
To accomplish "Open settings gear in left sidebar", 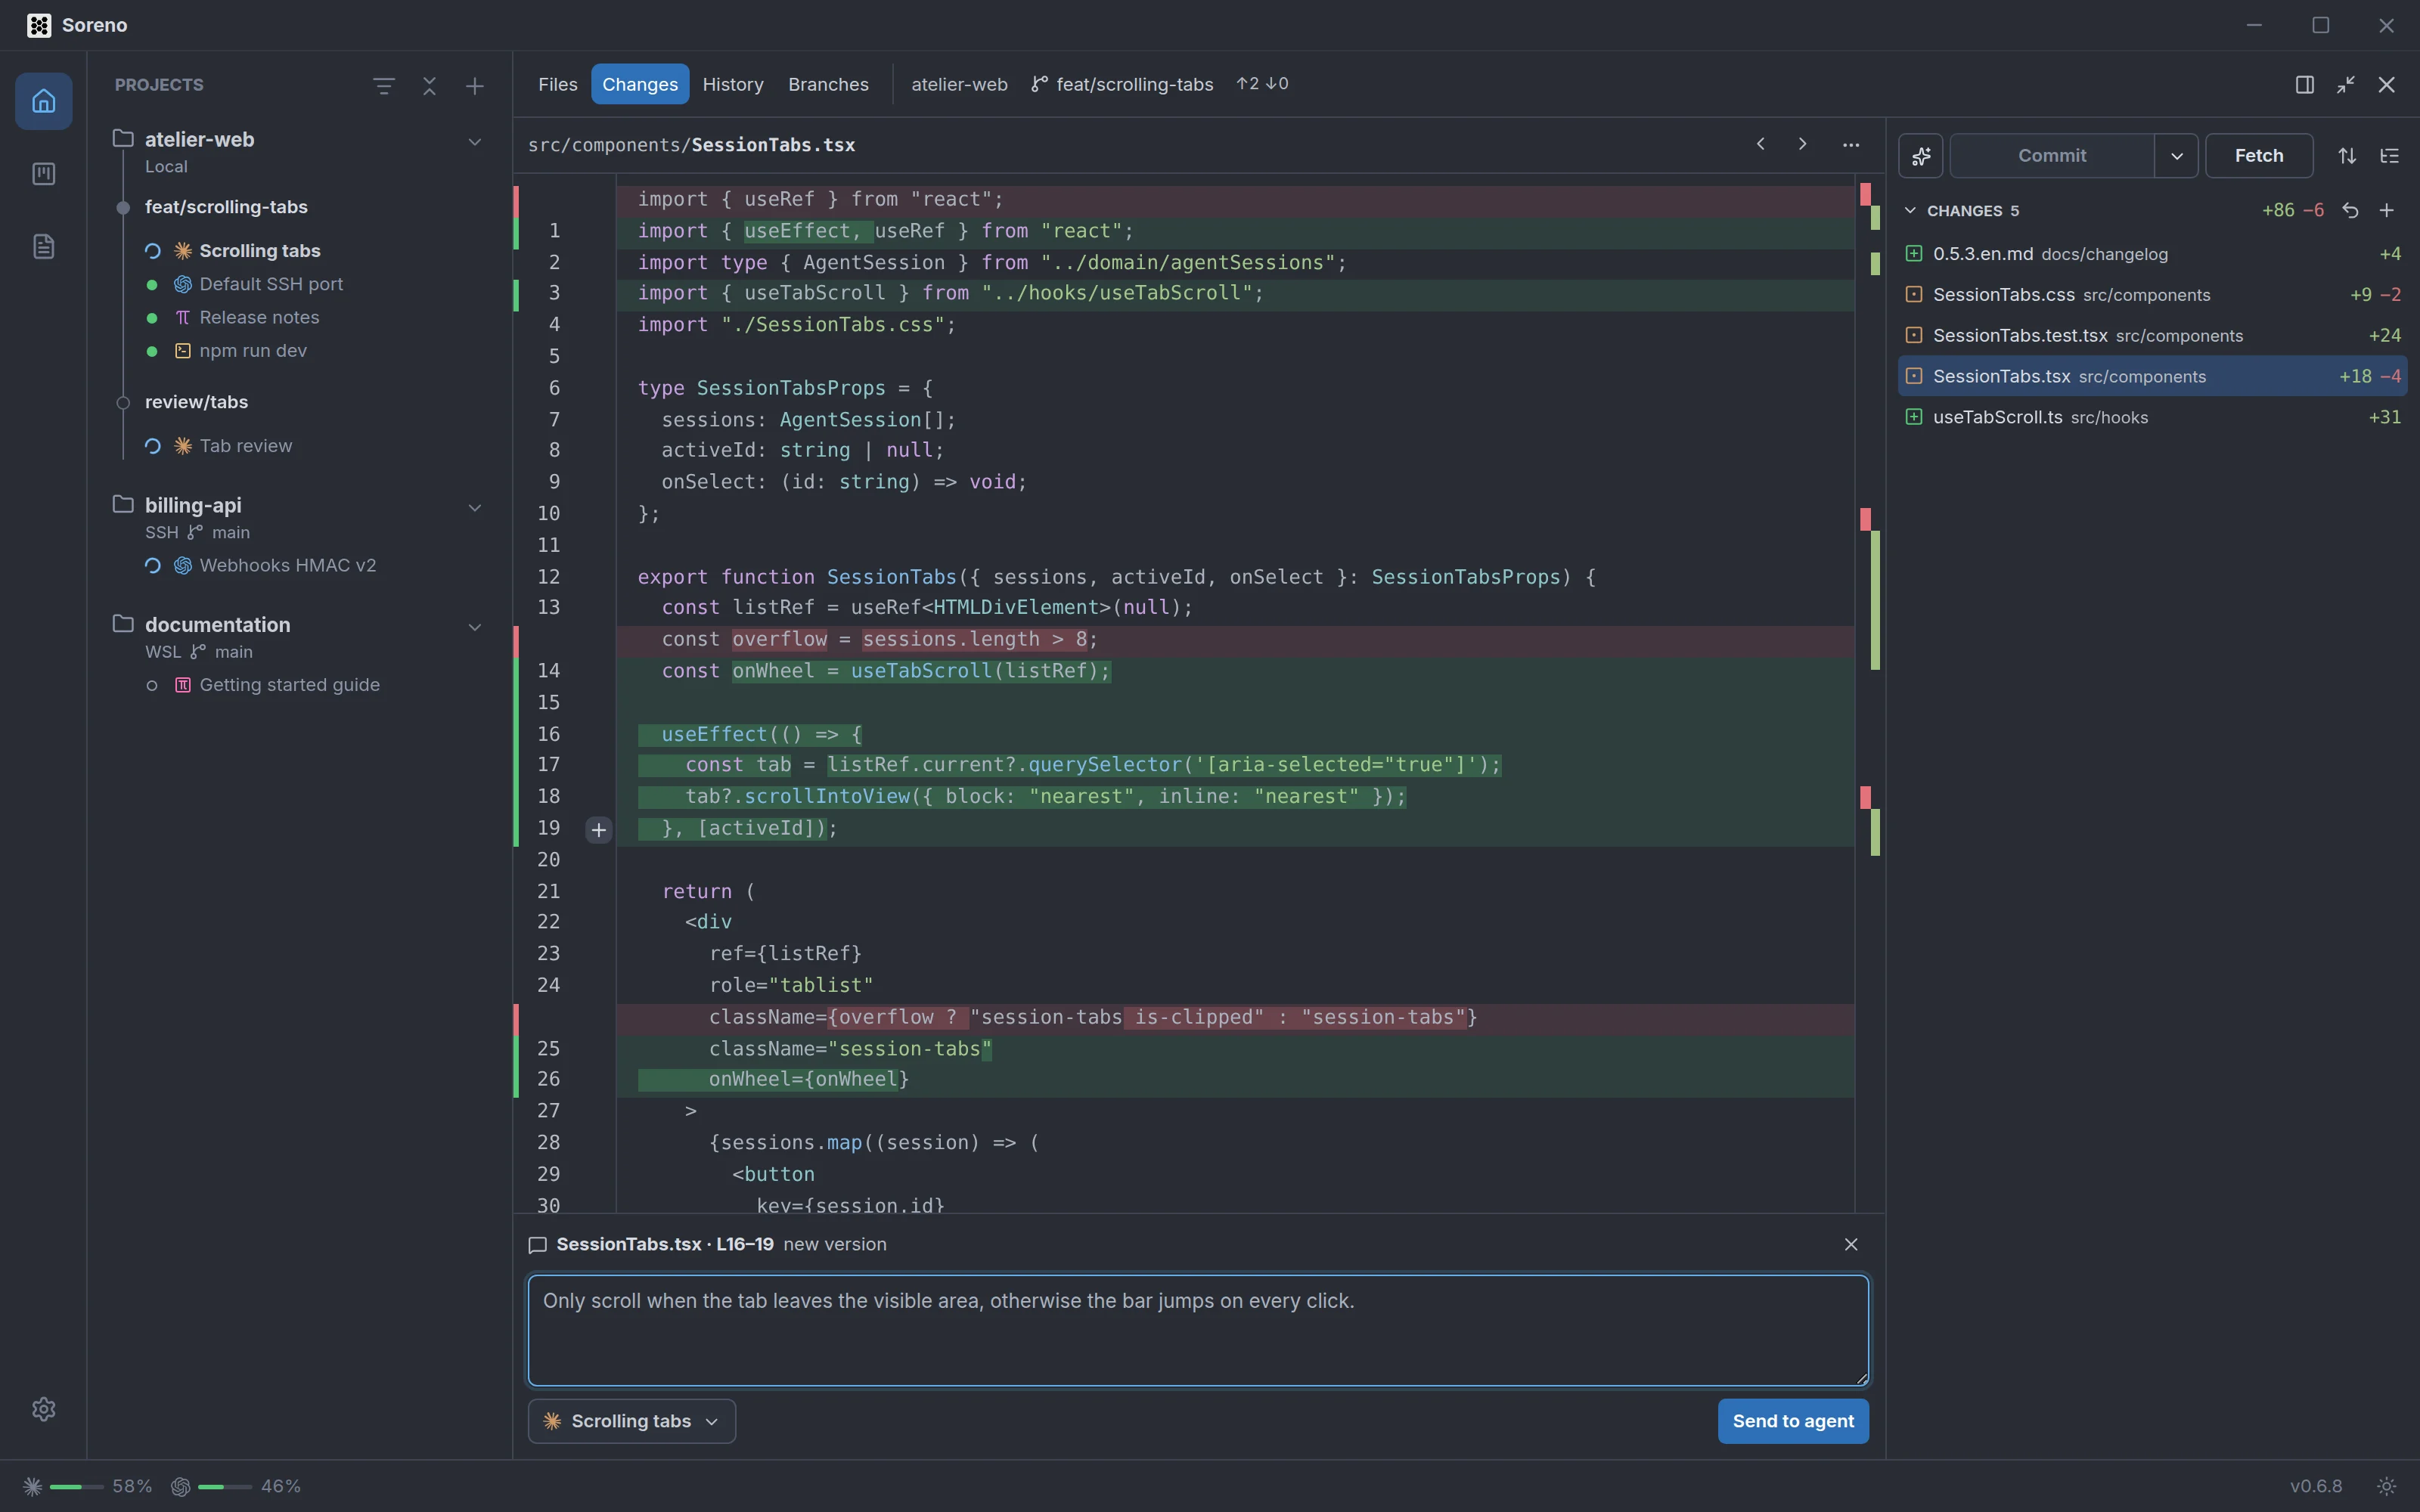I will point(43,1409).
